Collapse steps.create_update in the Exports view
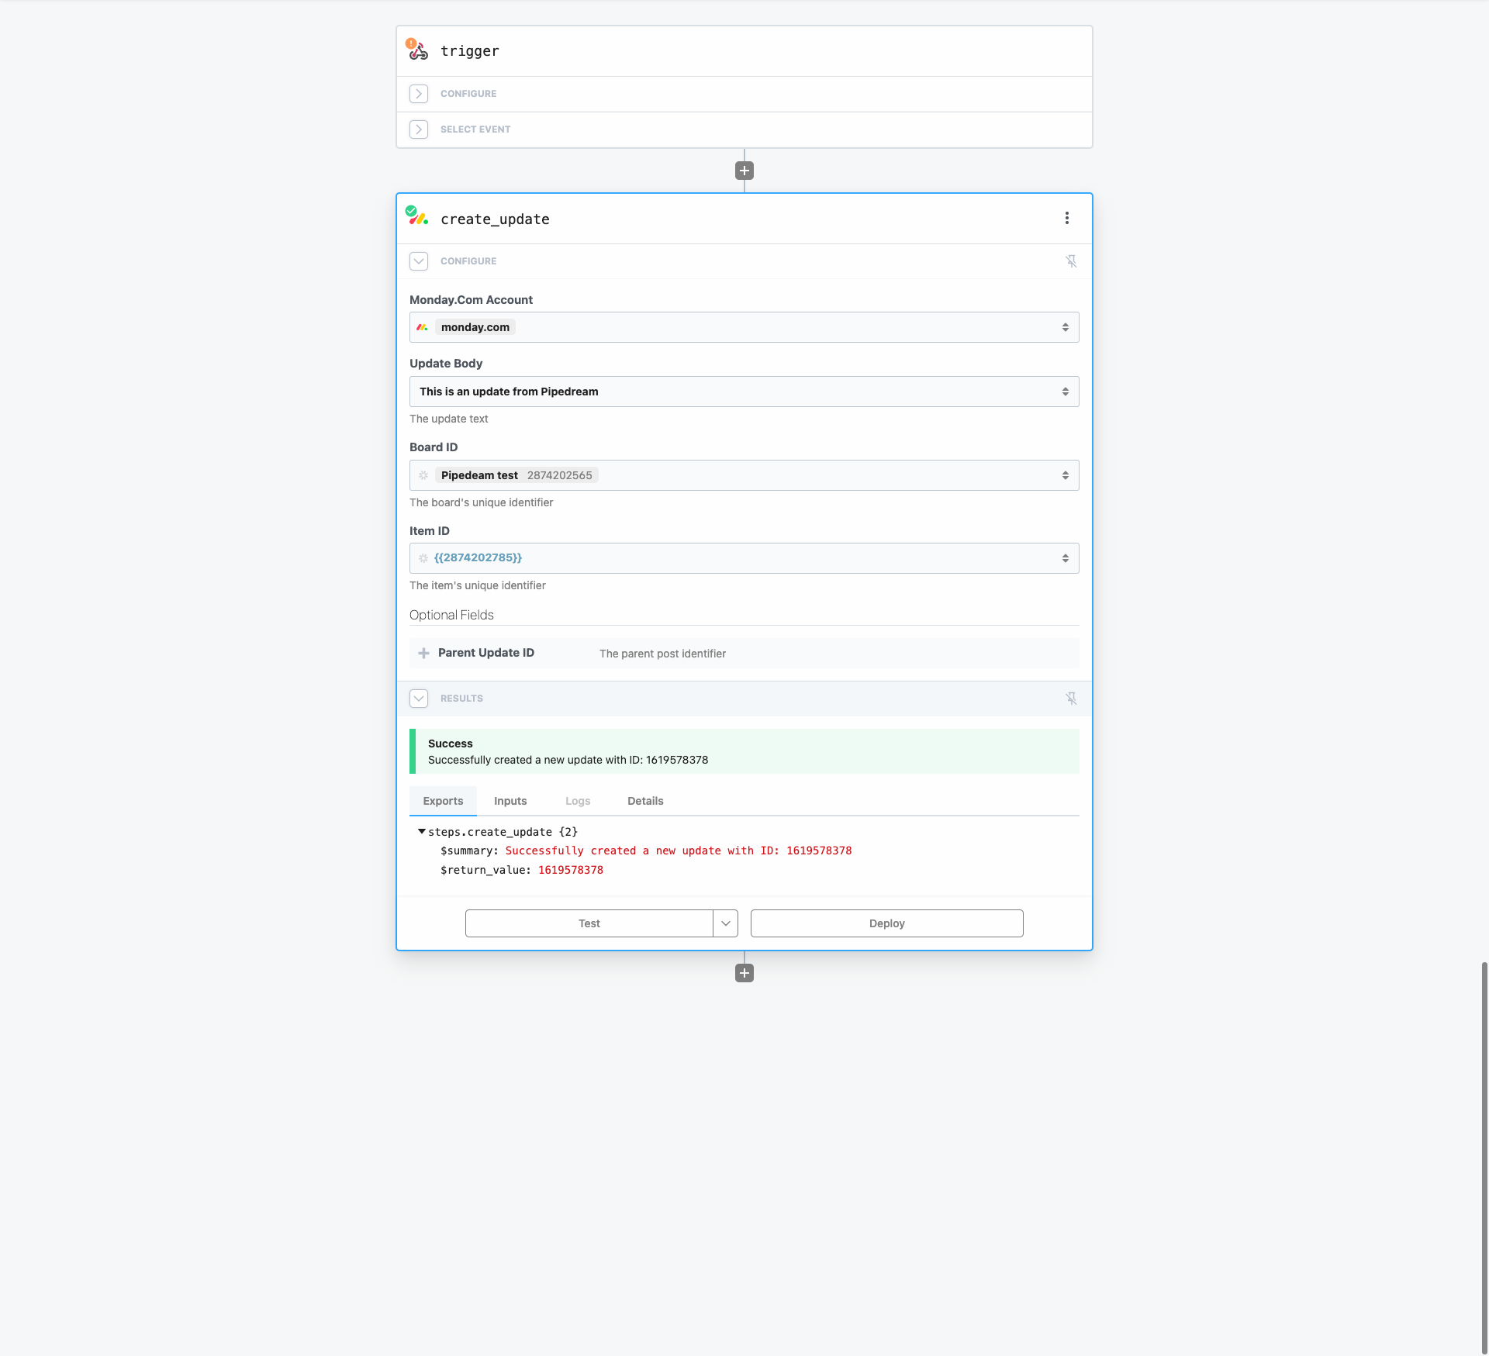This screenshot has height=1356, width=1489. coord(422,831)
